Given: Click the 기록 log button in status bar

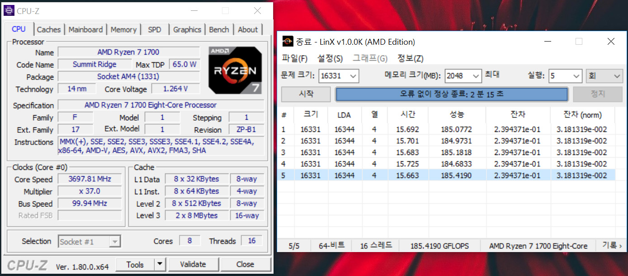Looking at the screenshot, I should click(x=612, y=246).
